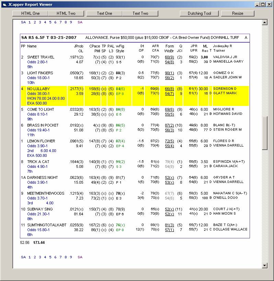Switch to HTML Two view

66,13
